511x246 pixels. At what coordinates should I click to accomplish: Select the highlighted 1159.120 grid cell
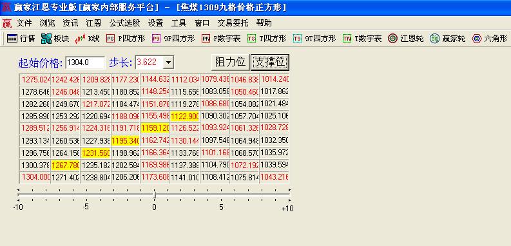155,128
